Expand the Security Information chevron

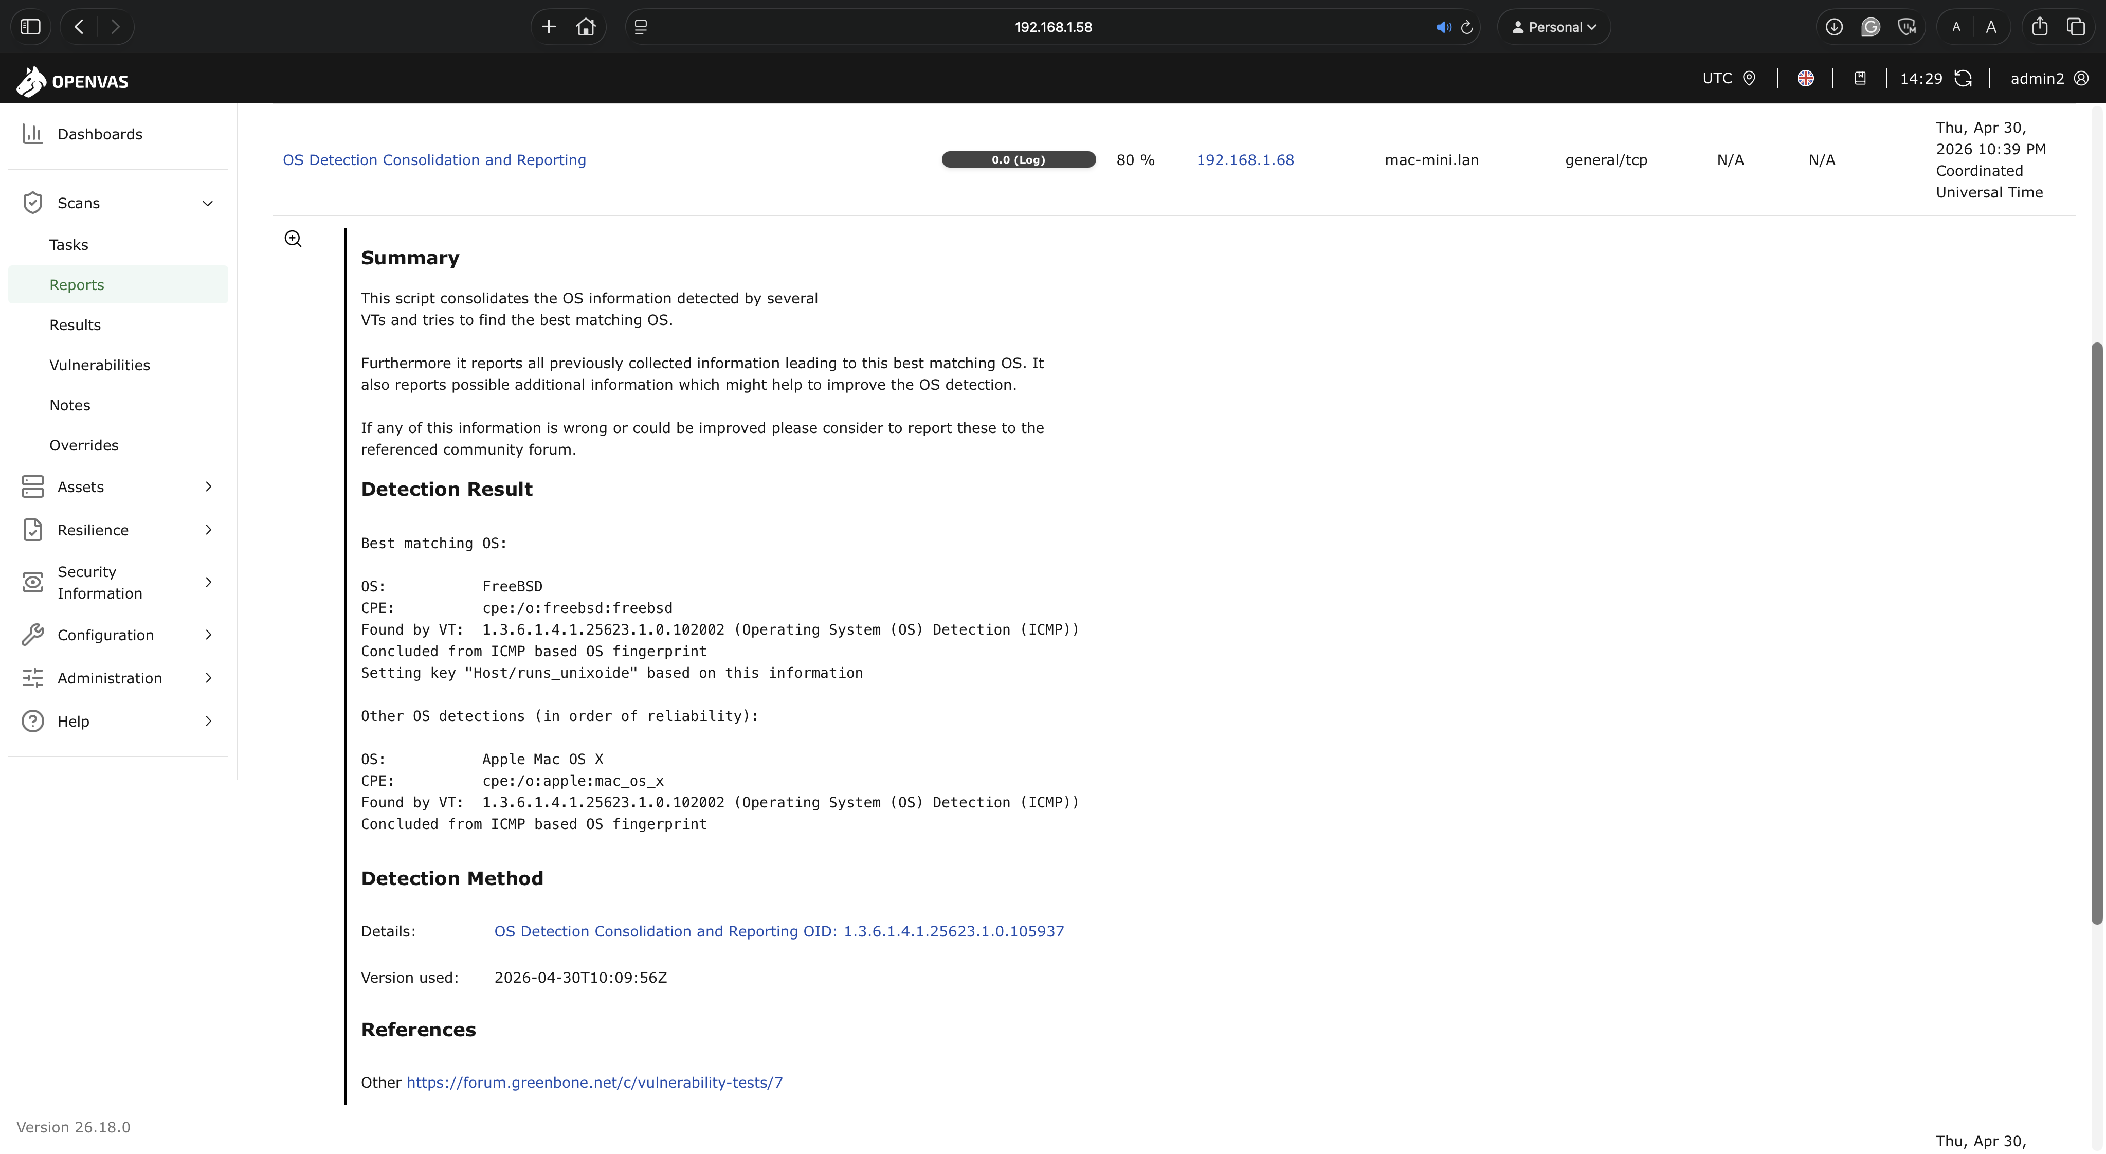tap(208, 582)
